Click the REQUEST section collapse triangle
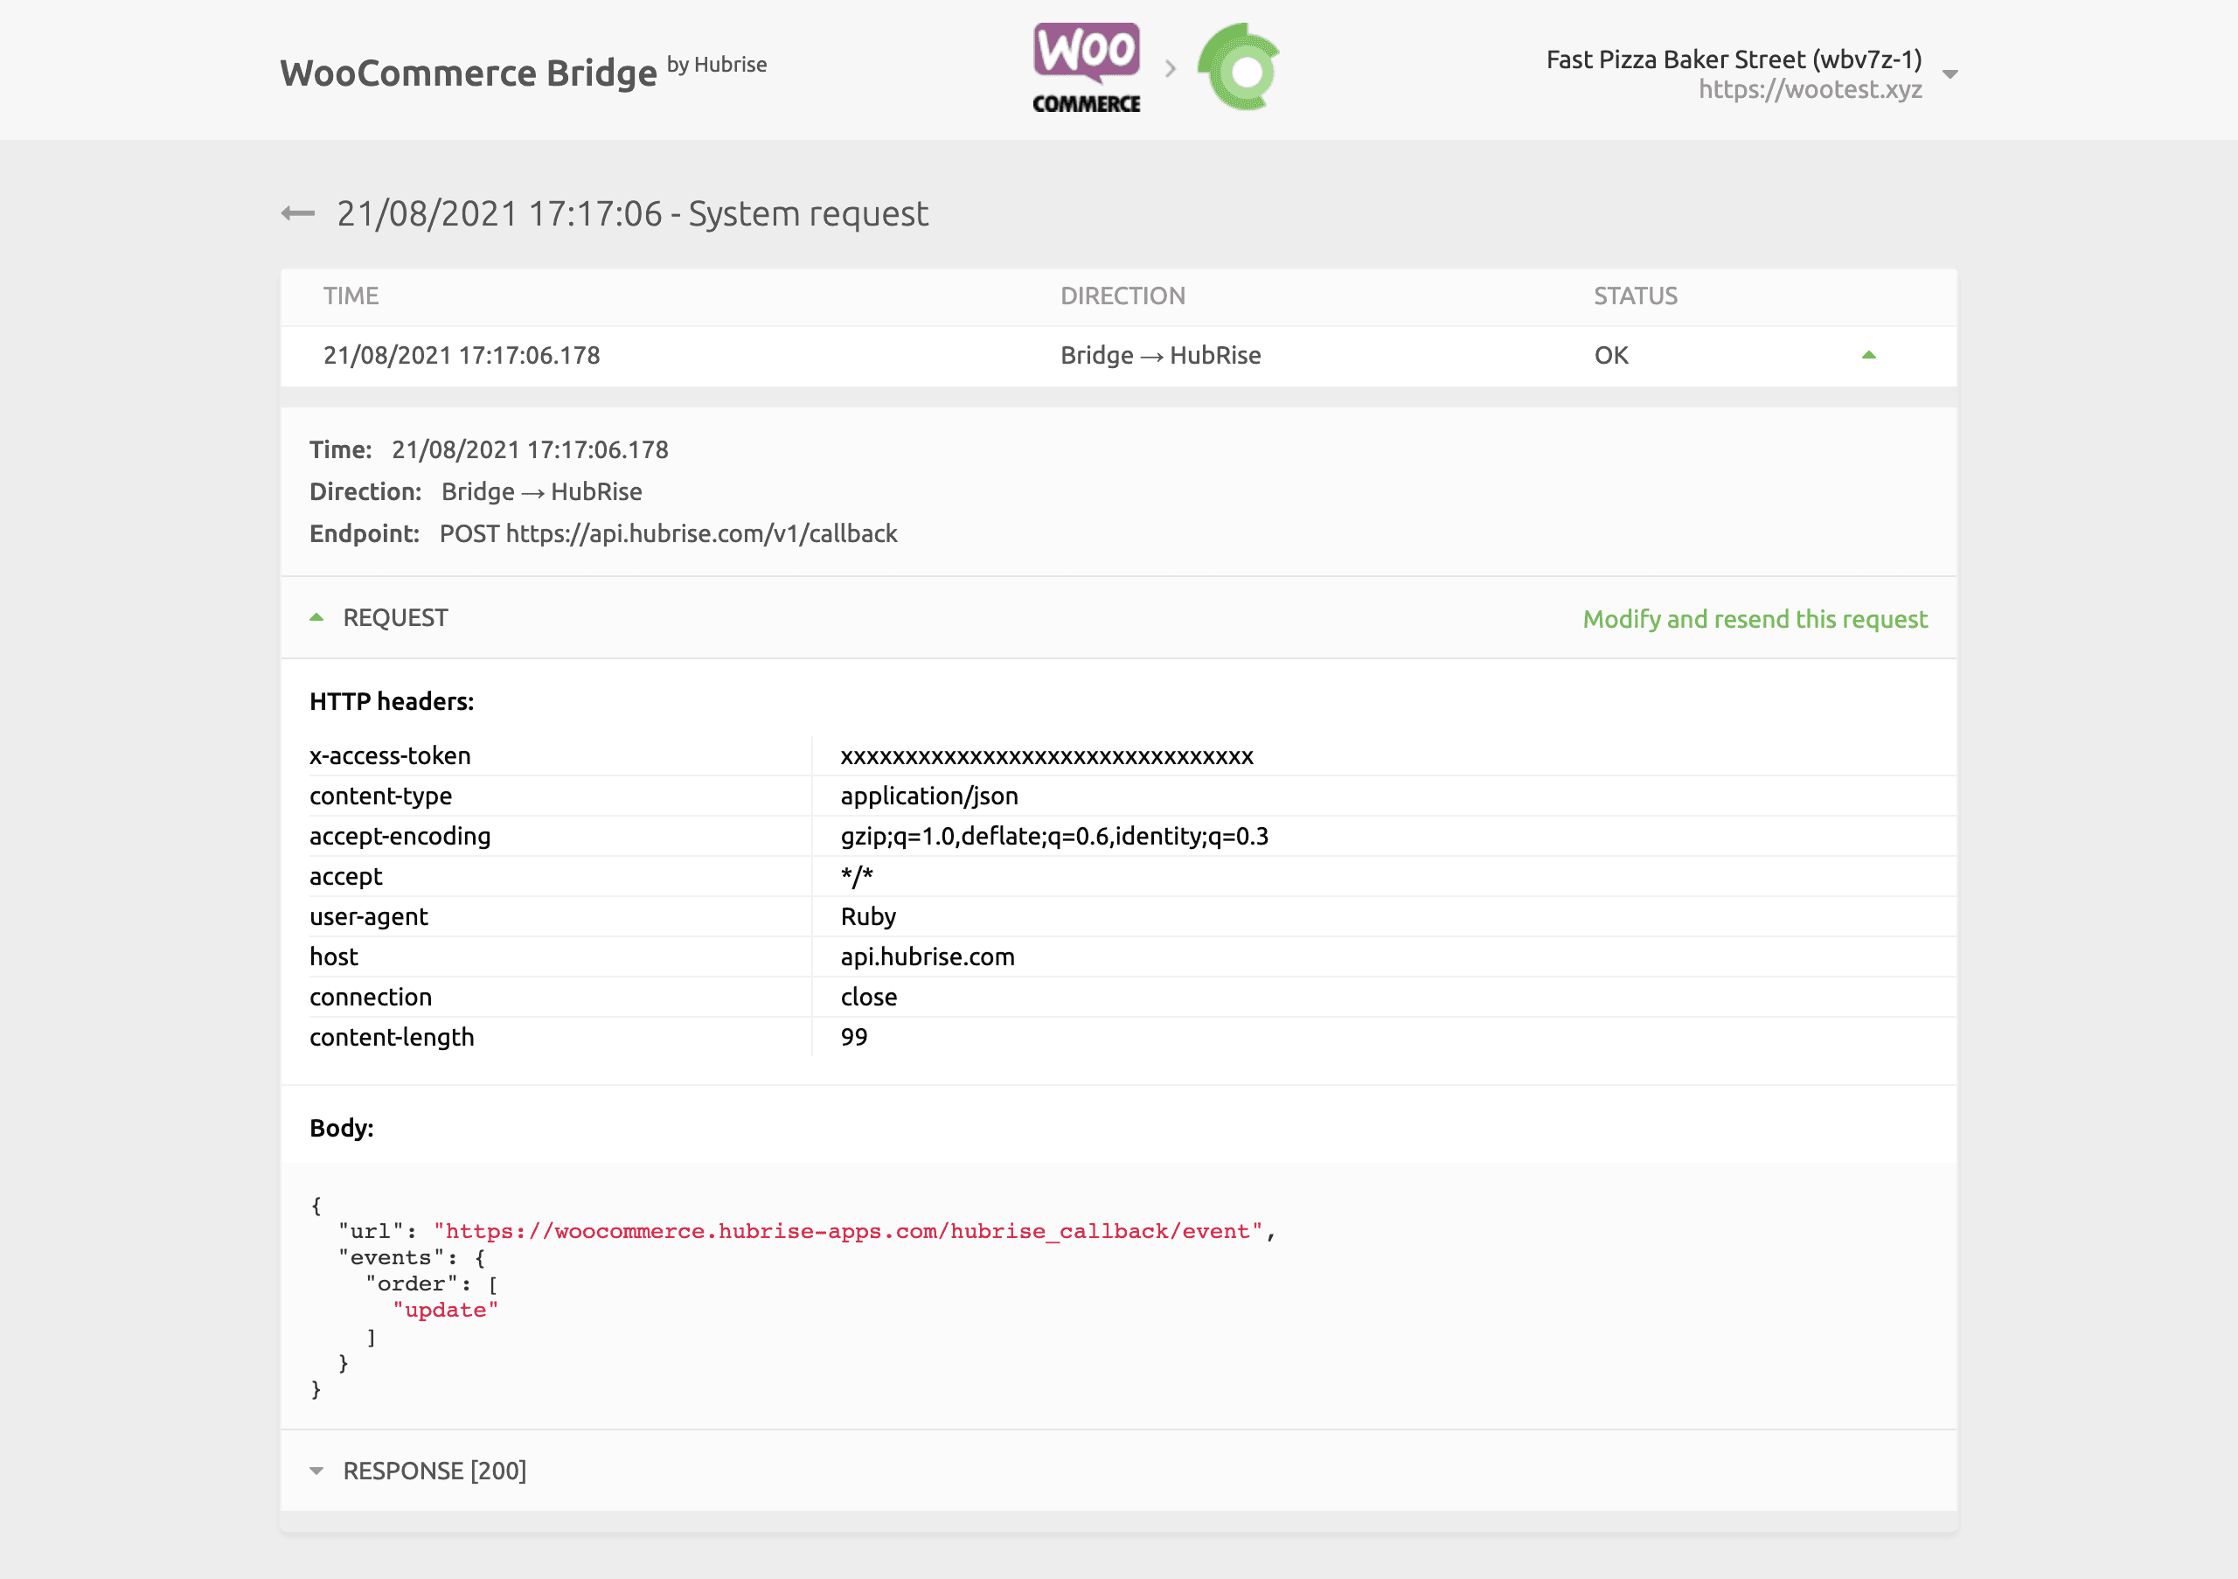2238x1579 pixels. 316,616
